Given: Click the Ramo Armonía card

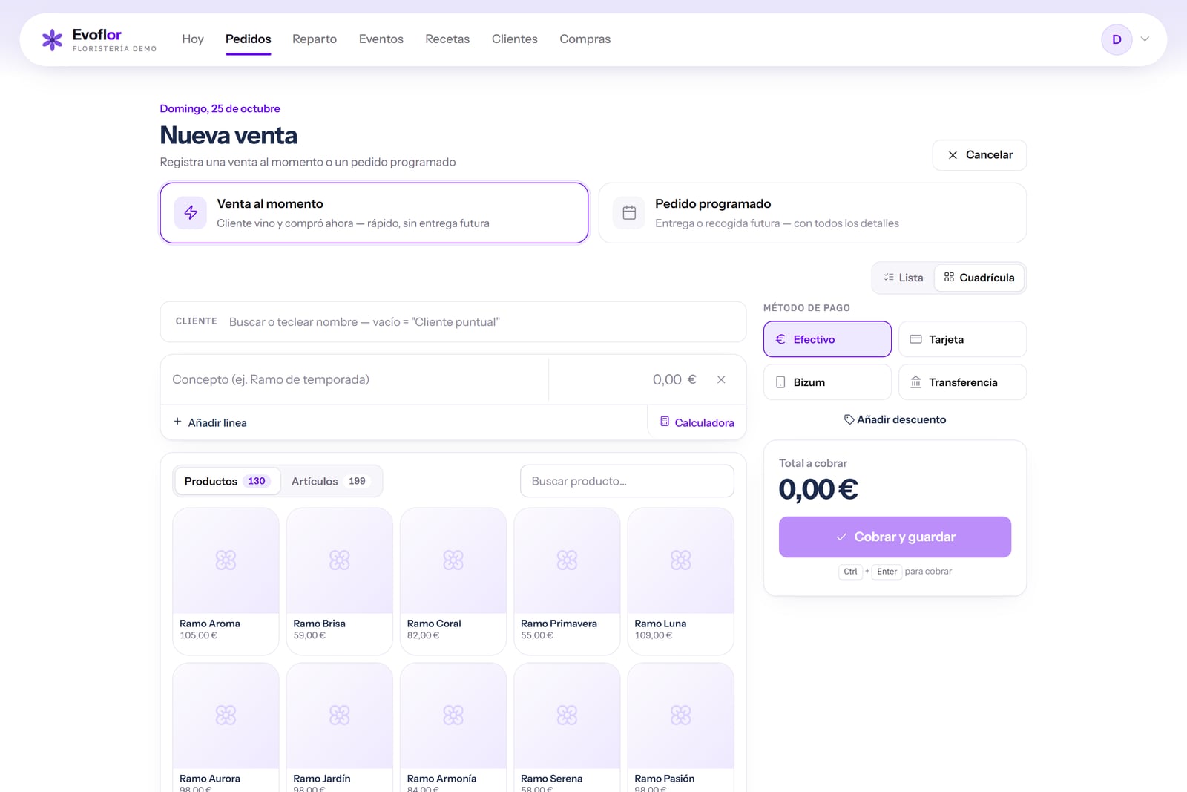Looking at the screenshot, I should coord(453,727).
